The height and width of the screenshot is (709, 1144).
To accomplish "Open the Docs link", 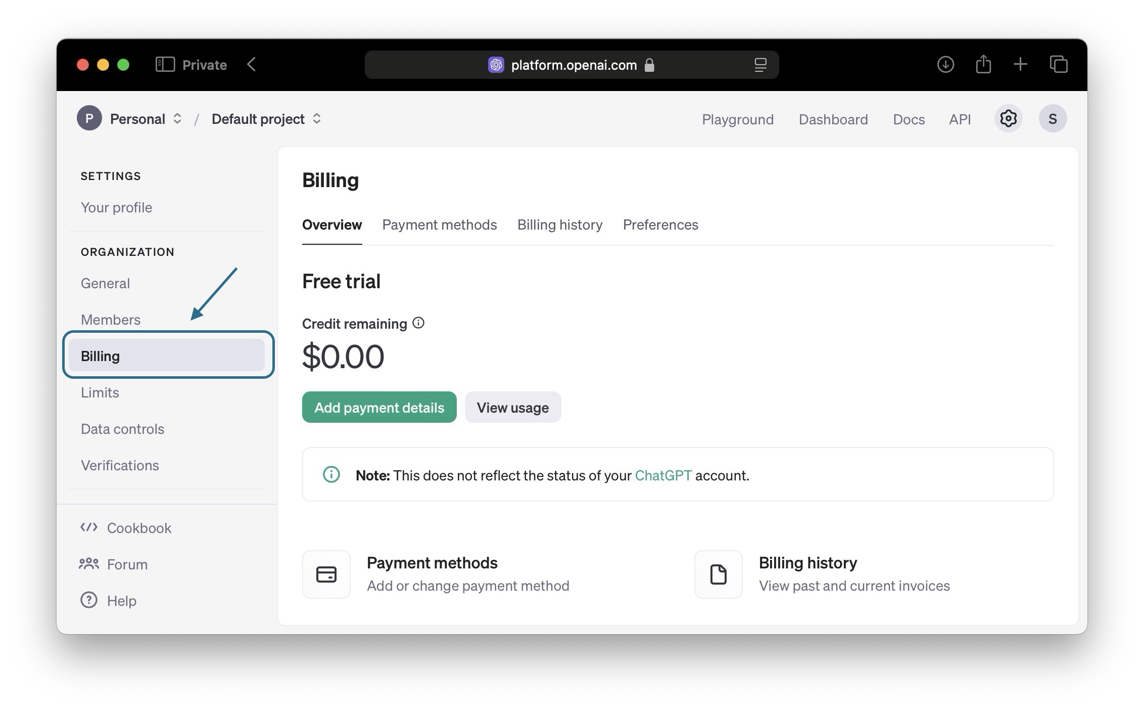I will point(909,119).
